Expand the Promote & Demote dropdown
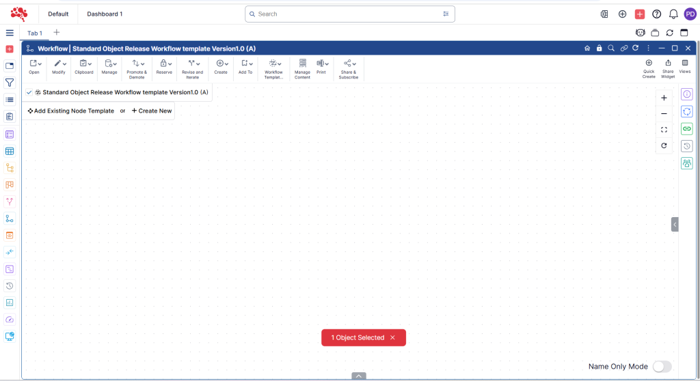 [137, 67]
